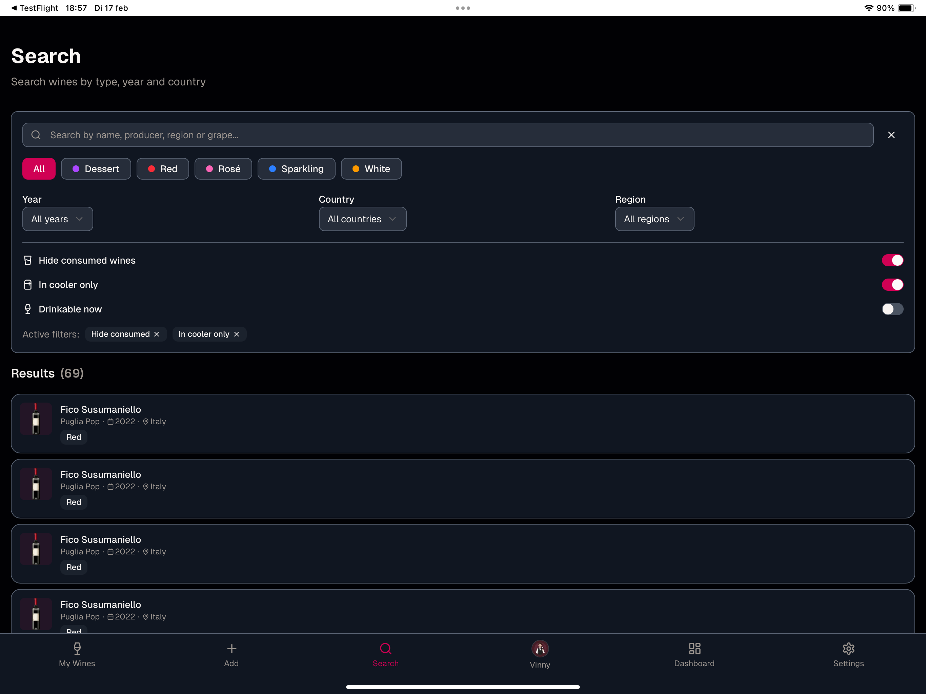This screenshot has width=926, height=694.
Task: Click Red tag on first wine result
Action: (74, 437)
